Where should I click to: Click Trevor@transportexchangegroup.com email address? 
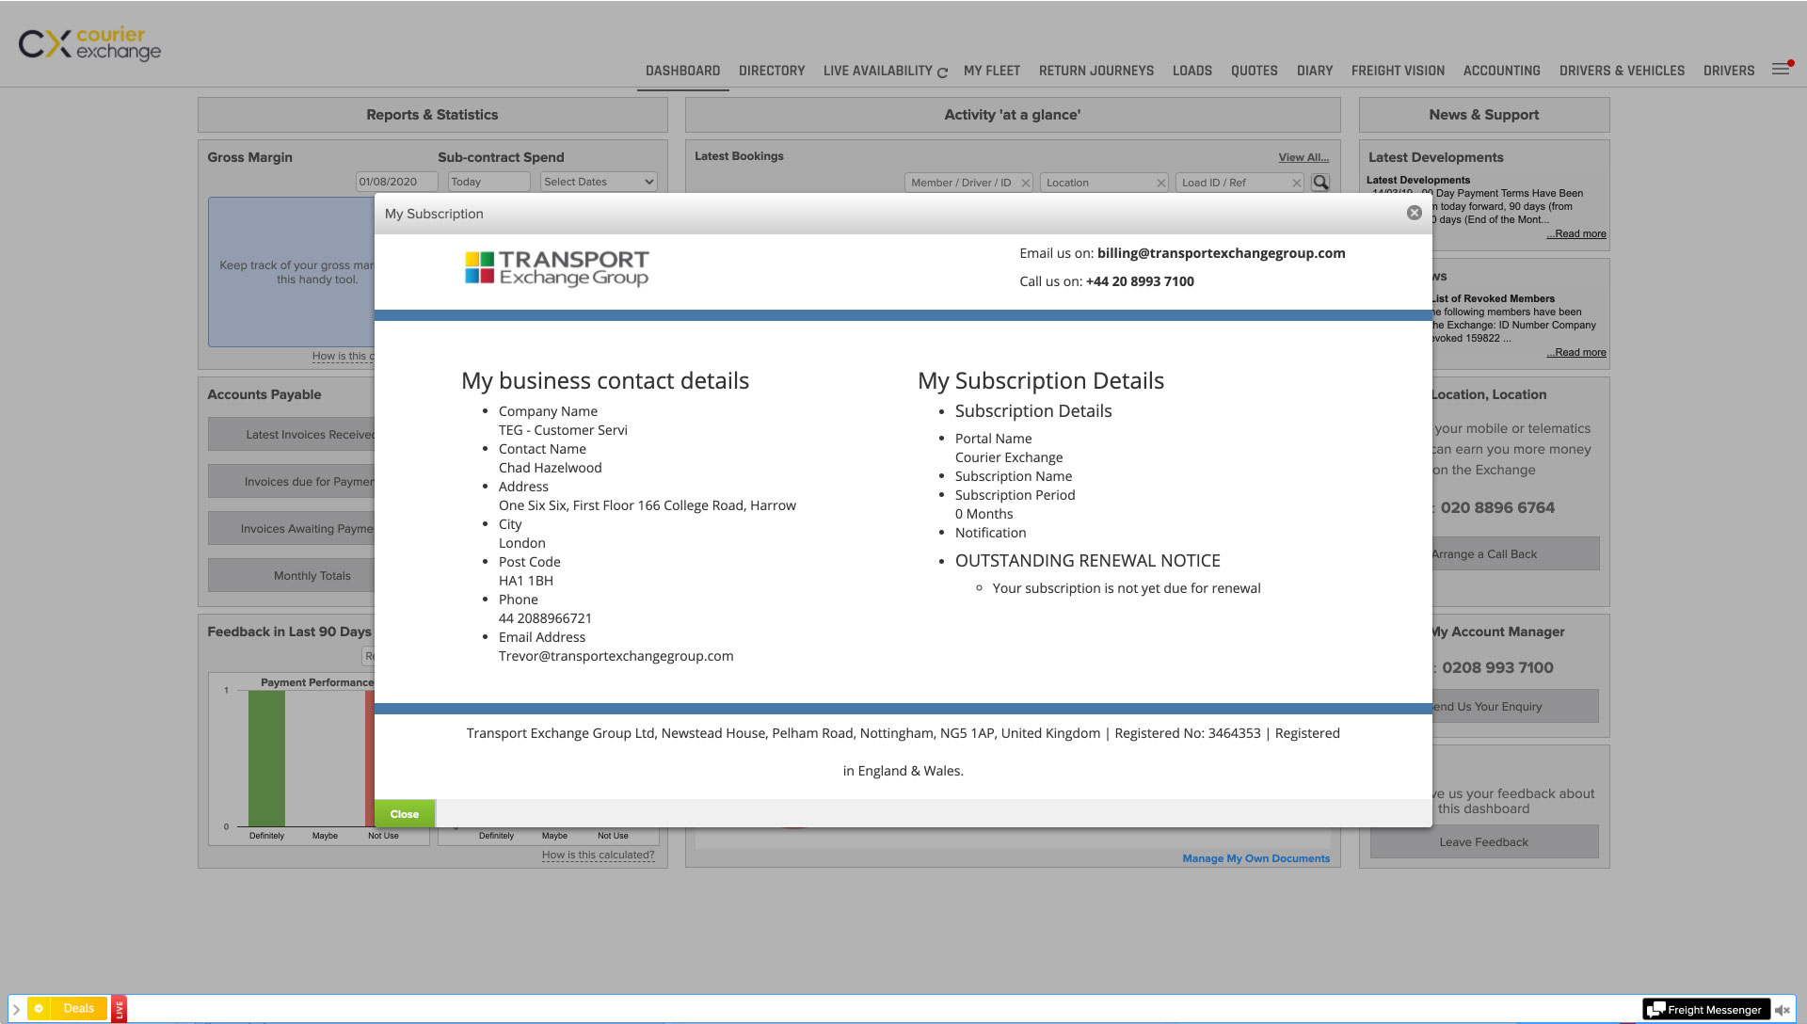pyautogui.click(x=616, y=656)
